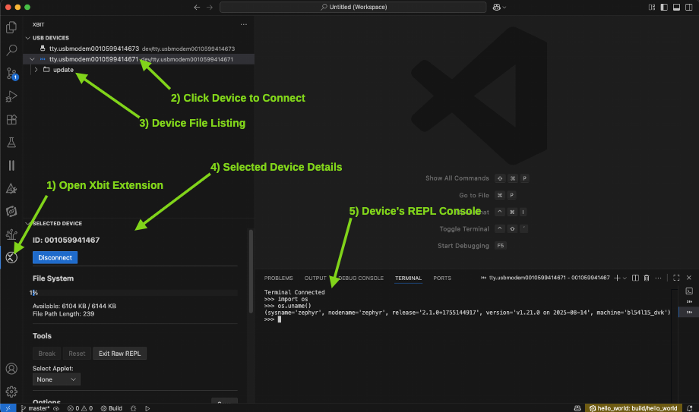This screenshot has width=699, height=412.
Task: Switch to the Problems tab
Action: pos(278,278)
